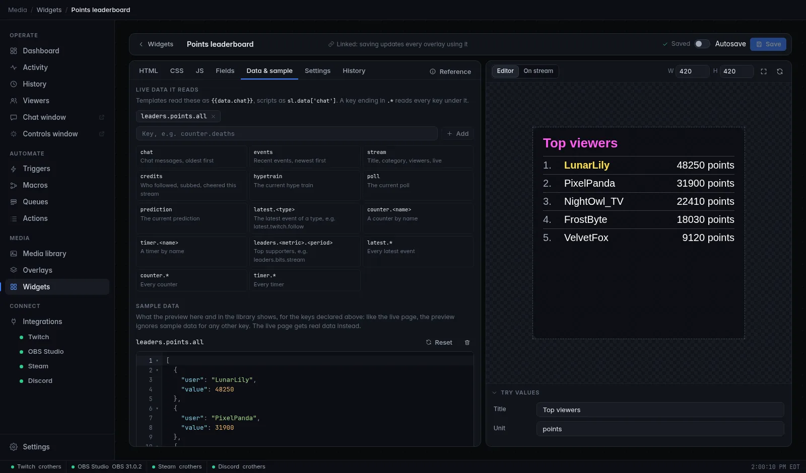
Task: Remove the leaders.points.all key chip
Action: (213, 116)
